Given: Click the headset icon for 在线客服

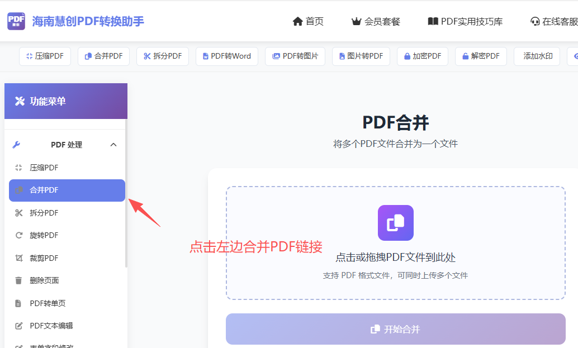Looking at the screenshot, I should click(x=535, y=21).
